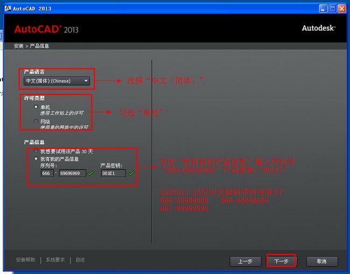
Task: Select the 单机 standalone license radio button
Action: [36, 107]
